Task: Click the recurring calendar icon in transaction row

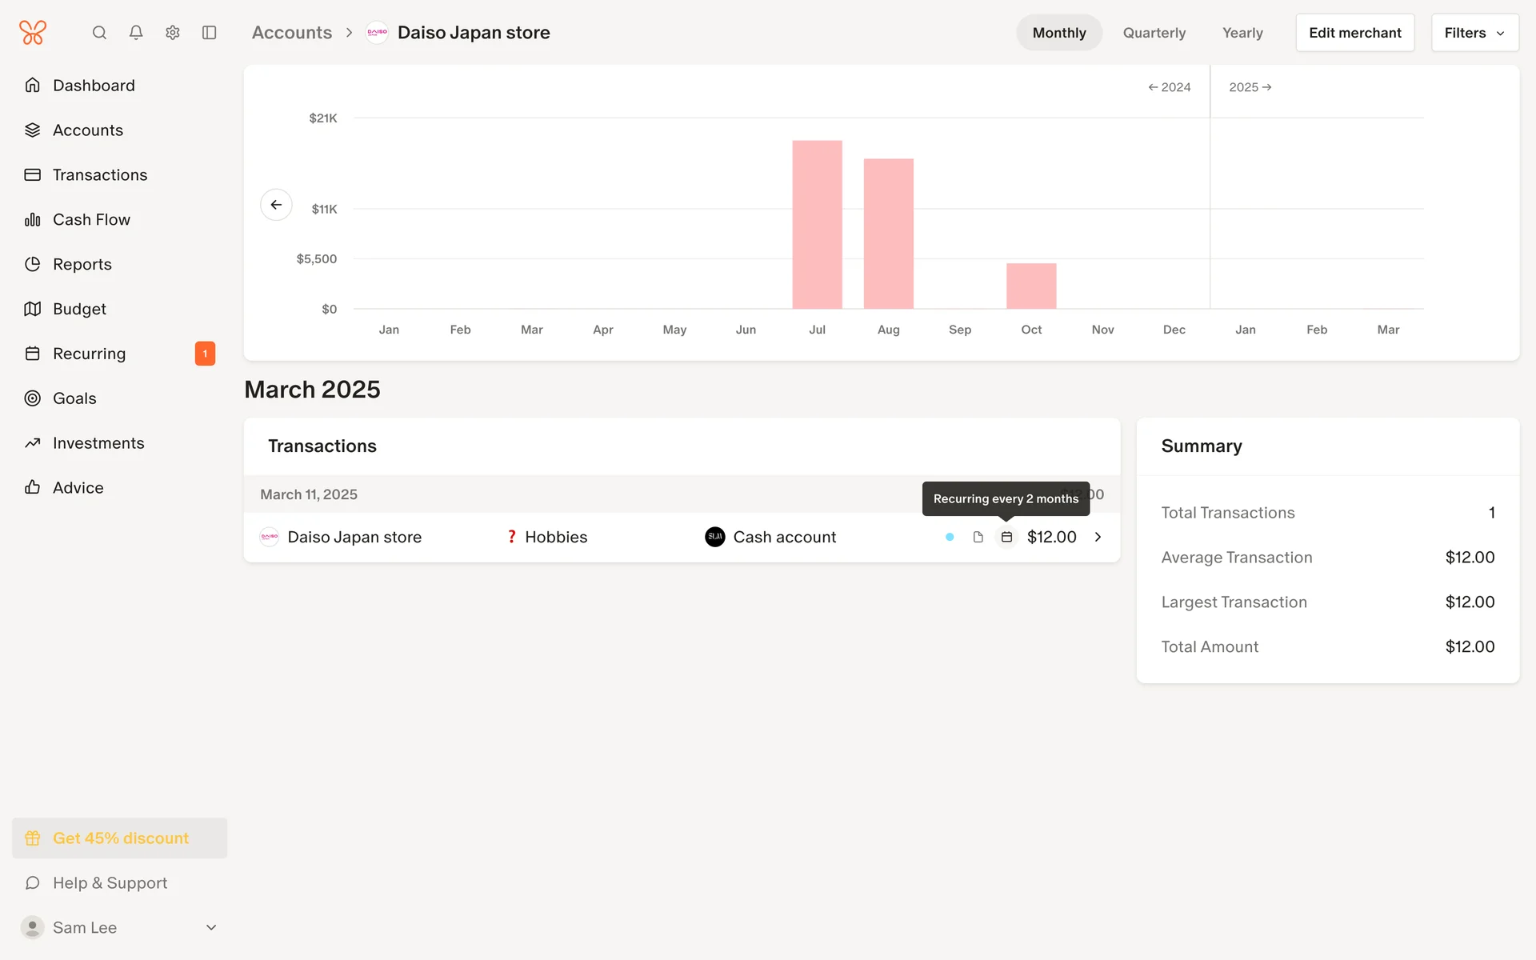Action: [x=1006, y=537]
